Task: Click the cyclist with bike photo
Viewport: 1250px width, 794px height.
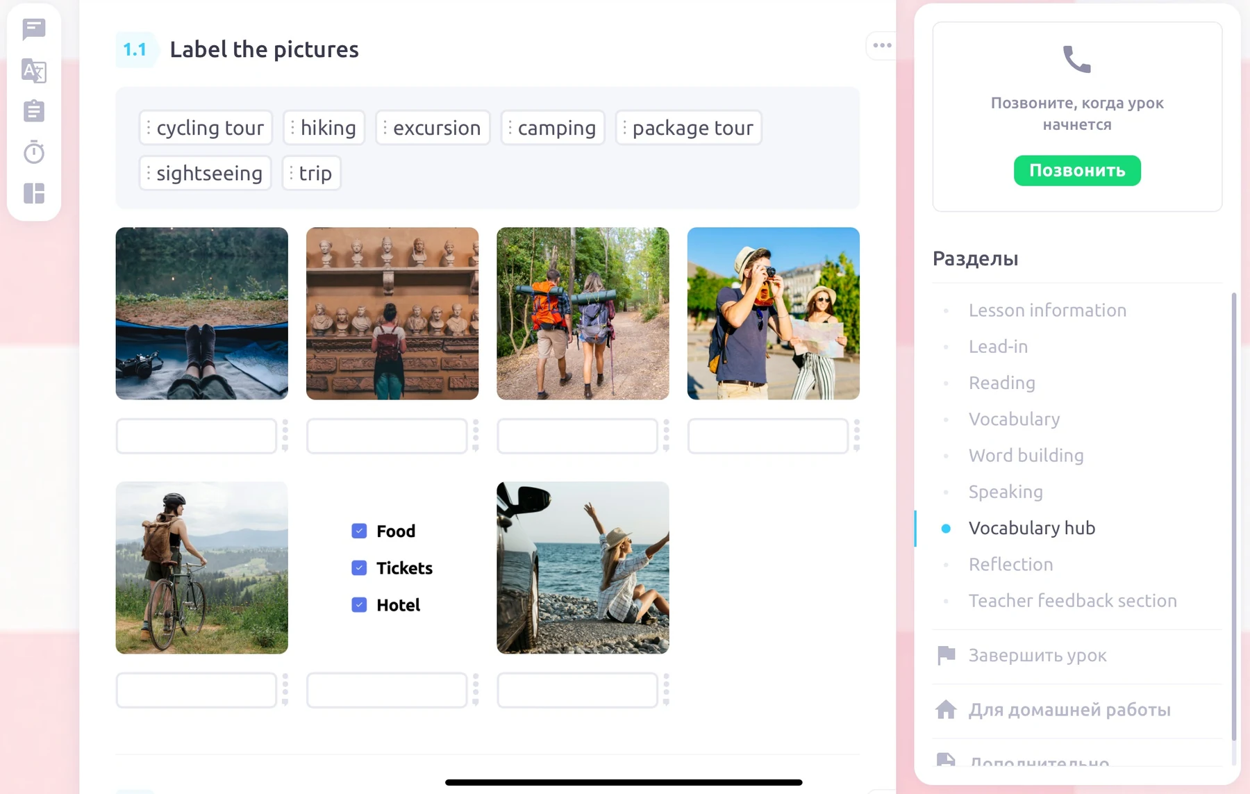Action: tap(201, 568)
